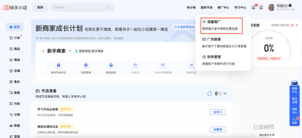302x138 pixels.
Task: Click the 商家等级 新手商家 badge
Action: tap(89, 51)
